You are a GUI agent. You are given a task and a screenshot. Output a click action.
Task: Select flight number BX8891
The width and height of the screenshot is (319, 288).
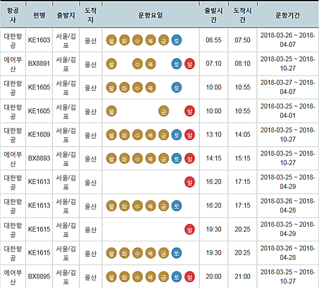tap(39, 64)
